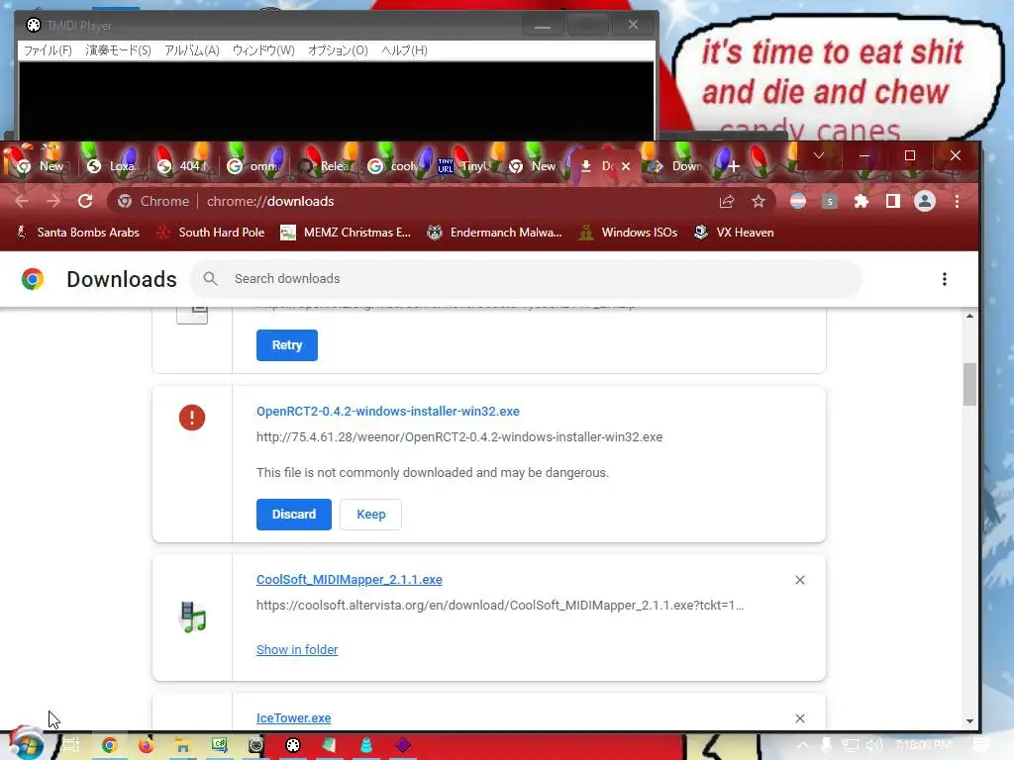Screen dimensions: 1014x760
Task: Click the Retry download button
Action: (x=286, y=345)
